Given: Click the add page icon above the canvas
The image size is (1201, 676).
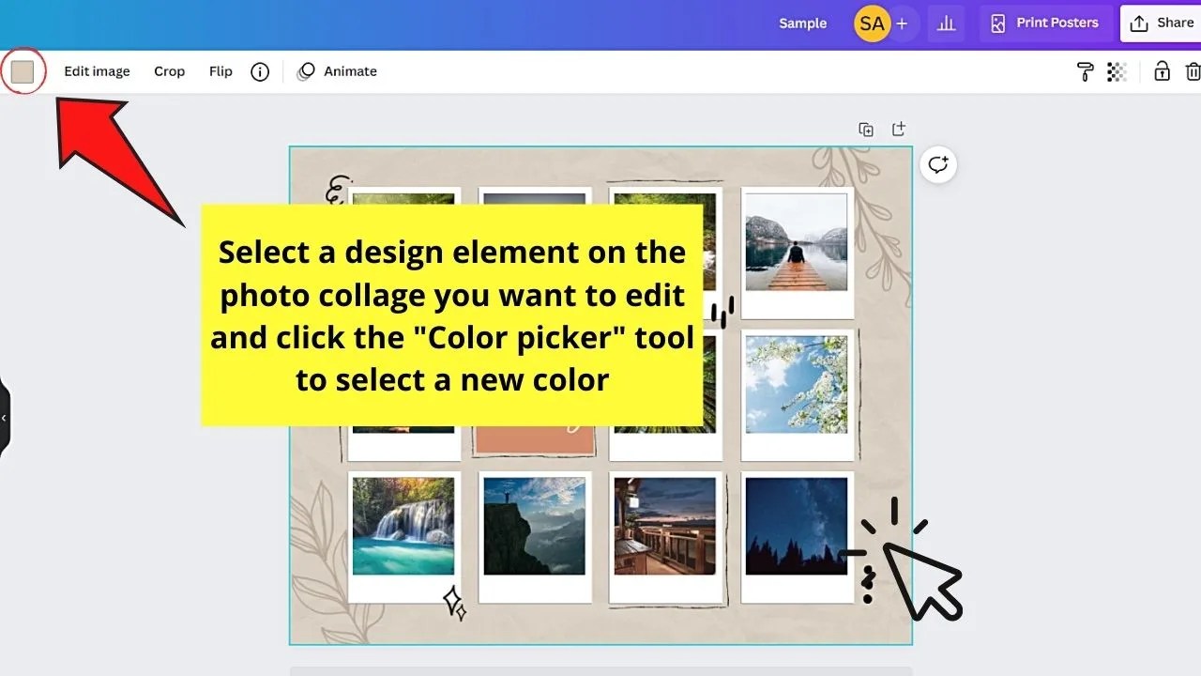Looking at the screenshot, I should point(899,129).
